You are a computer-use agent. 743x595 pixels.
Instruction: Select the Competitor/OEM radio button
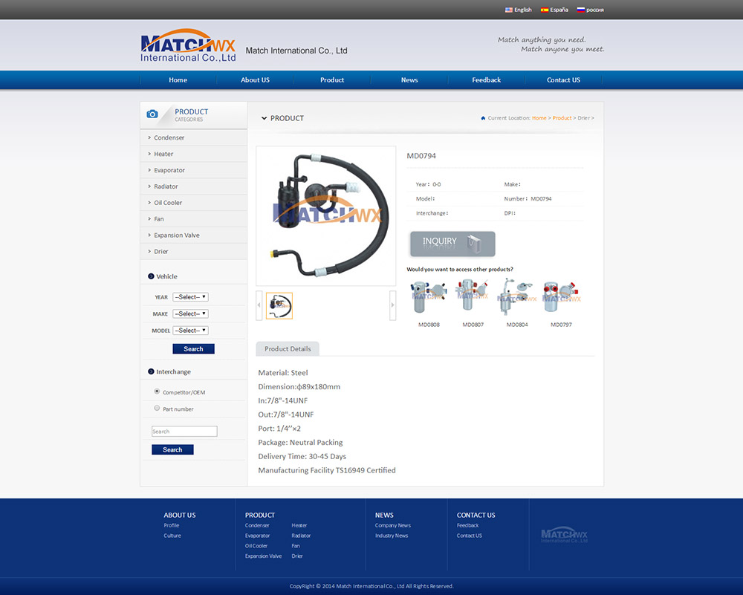click(x=157, y=391)
